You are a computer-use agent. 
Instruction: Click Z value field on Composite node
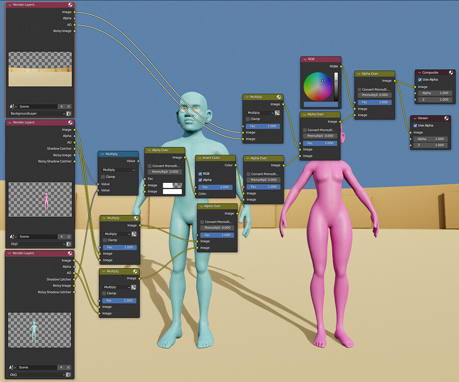[x=435, y=100]
